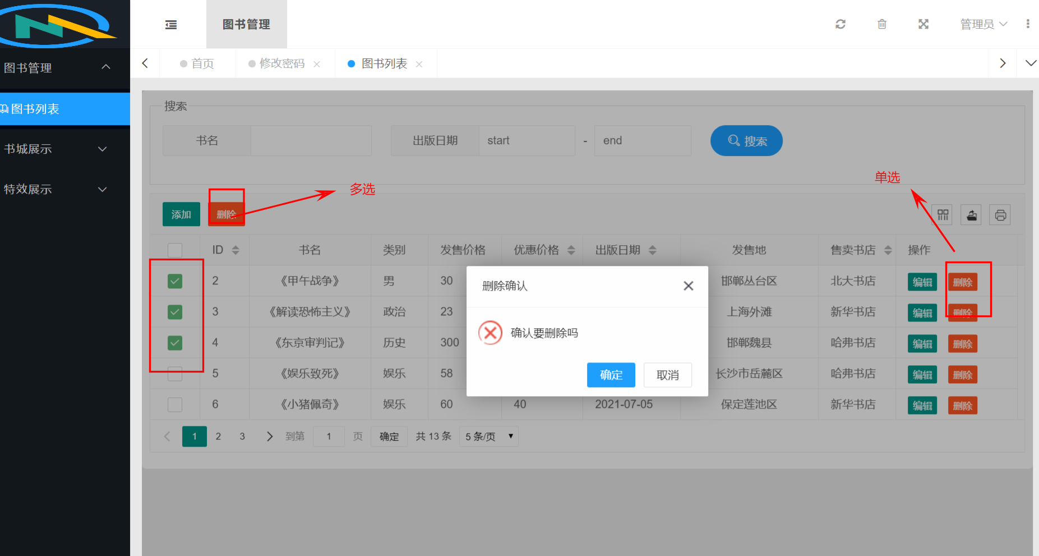1039x556 pixels.
Task: Confirm deletion with the 确定 button
Action: [611, 375]
